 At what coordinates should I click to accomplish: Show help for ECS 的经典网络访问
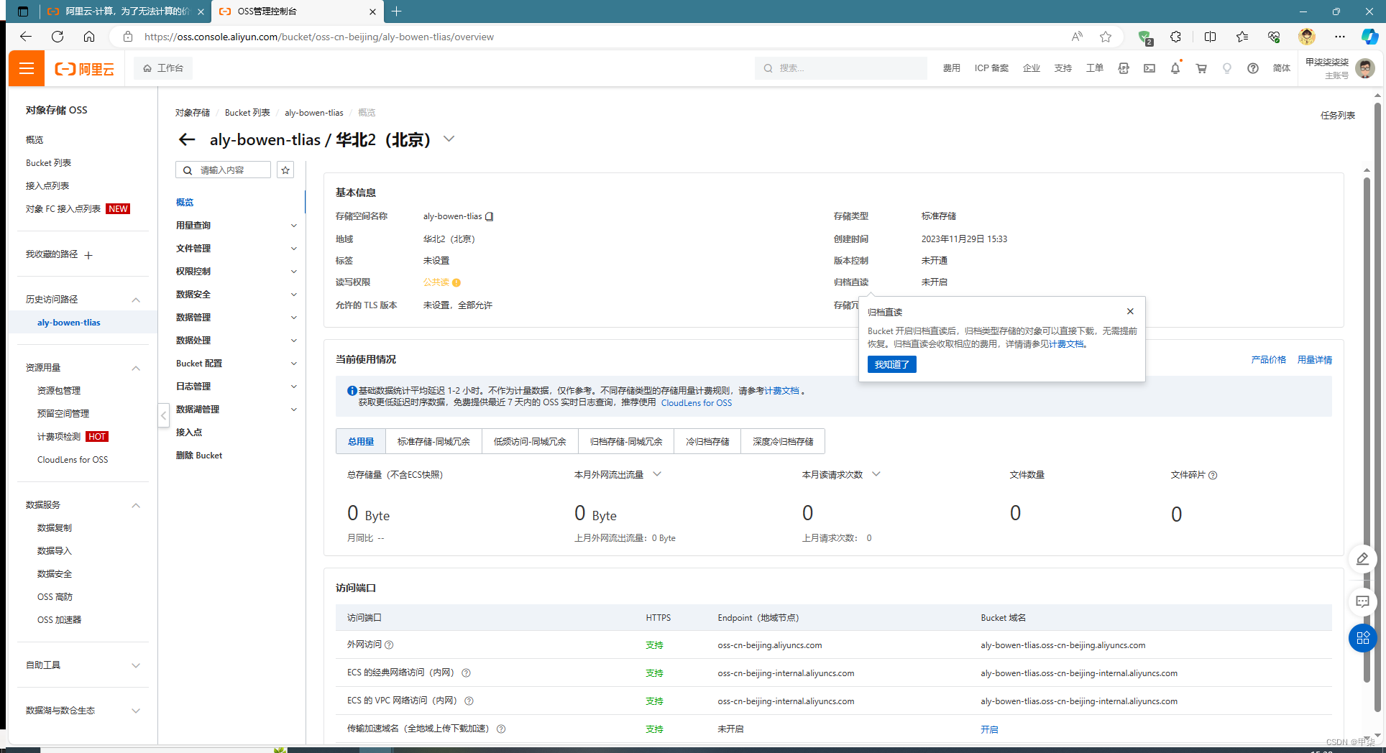tap(466, 673)
